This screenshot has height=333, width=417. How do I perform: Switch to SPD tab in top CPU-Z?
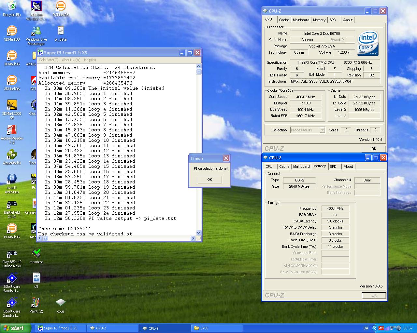pyautogui.click(x=333, y=20)
